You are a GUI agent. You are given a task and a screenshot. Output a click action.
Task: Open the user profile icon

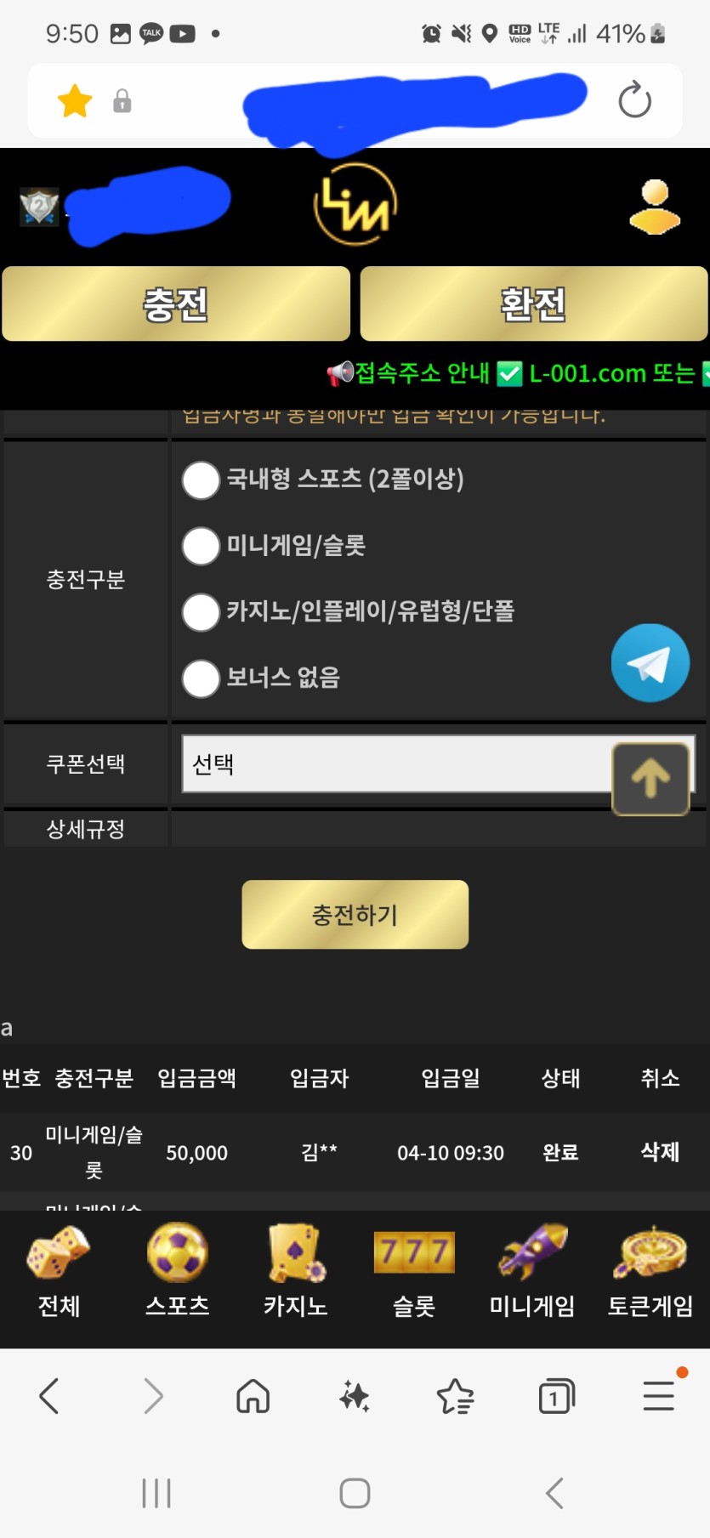[x=654, y=207]
